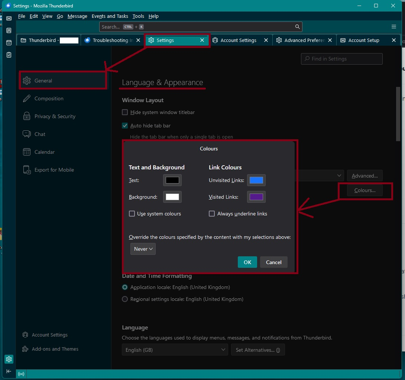Open the Address Book space icon
The image size is (405, 380).
[x=9, y=30]
